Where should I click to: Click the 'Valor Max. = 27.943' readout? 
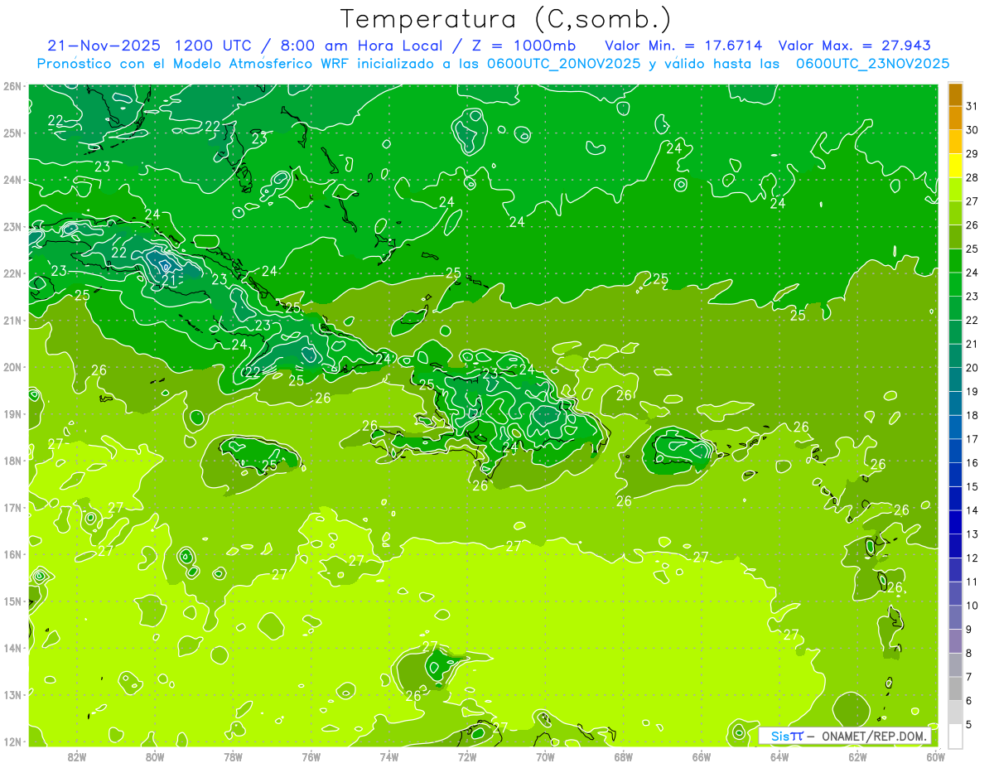(x=854, y=46)
